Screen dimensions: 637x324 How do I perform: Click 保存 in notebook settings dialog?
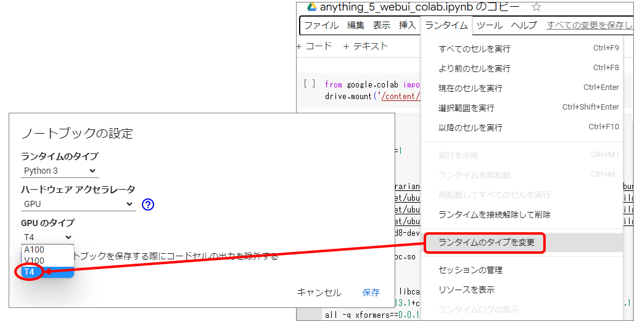[371, 293]
